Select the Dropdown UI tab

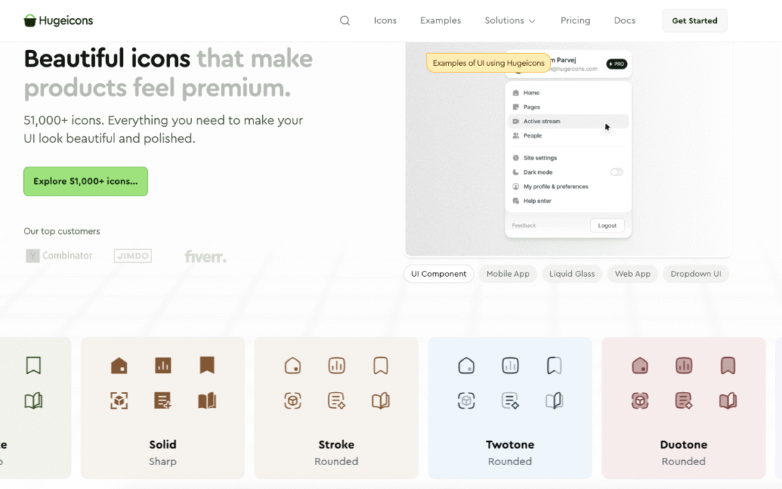pyautogui.click(x=696, y=274)
